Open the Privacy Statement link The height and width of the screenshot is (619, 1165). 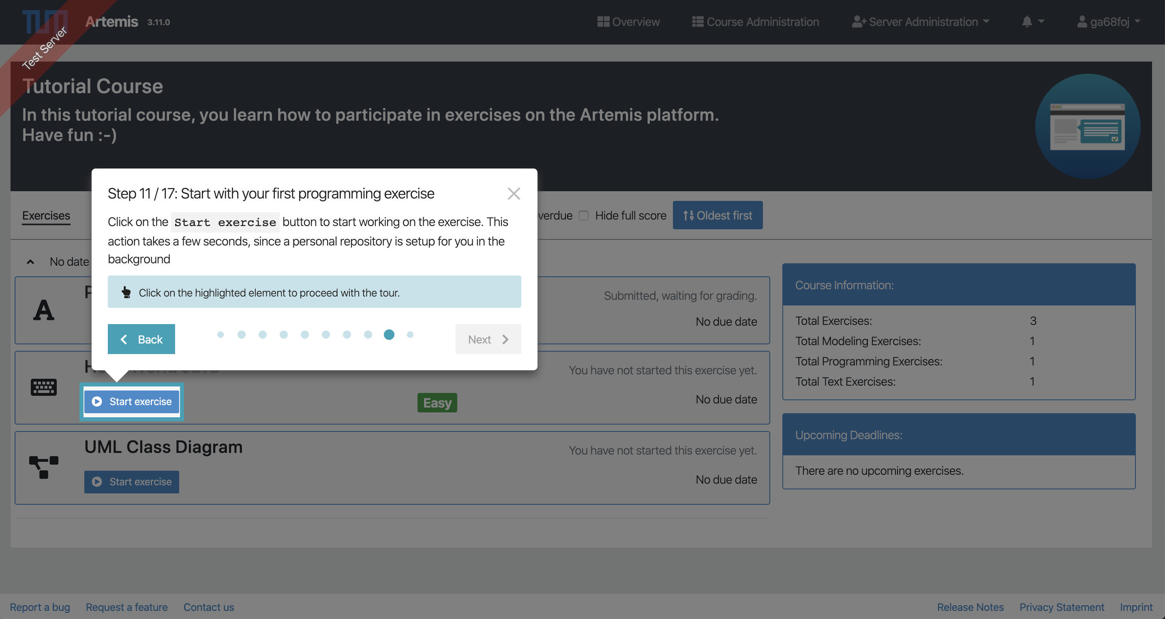pos(1062,607)
